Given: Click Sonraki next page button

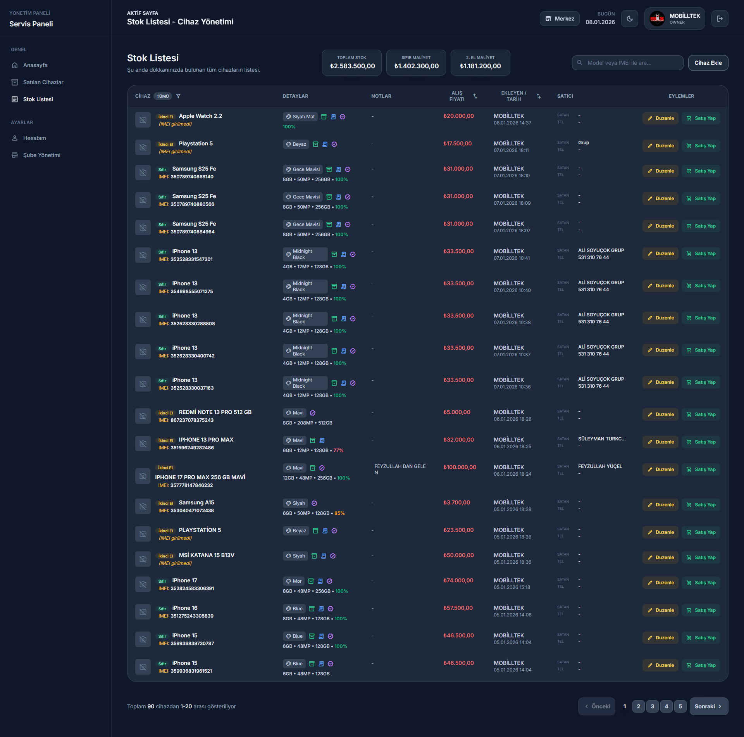Looking at the screenshot, I should pos(709,706).
